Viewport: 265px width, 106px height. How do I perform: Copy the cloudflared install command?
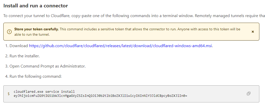coord(248,94)
